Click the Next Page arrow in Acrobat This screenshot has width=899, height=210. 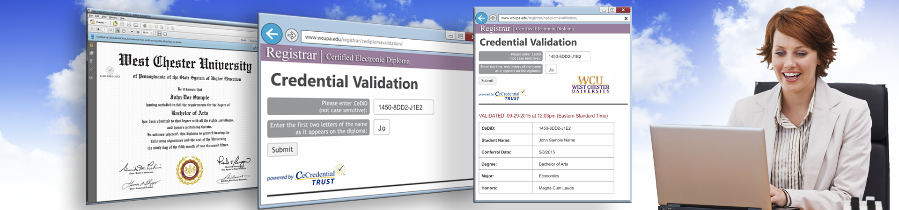click(98, 29)
